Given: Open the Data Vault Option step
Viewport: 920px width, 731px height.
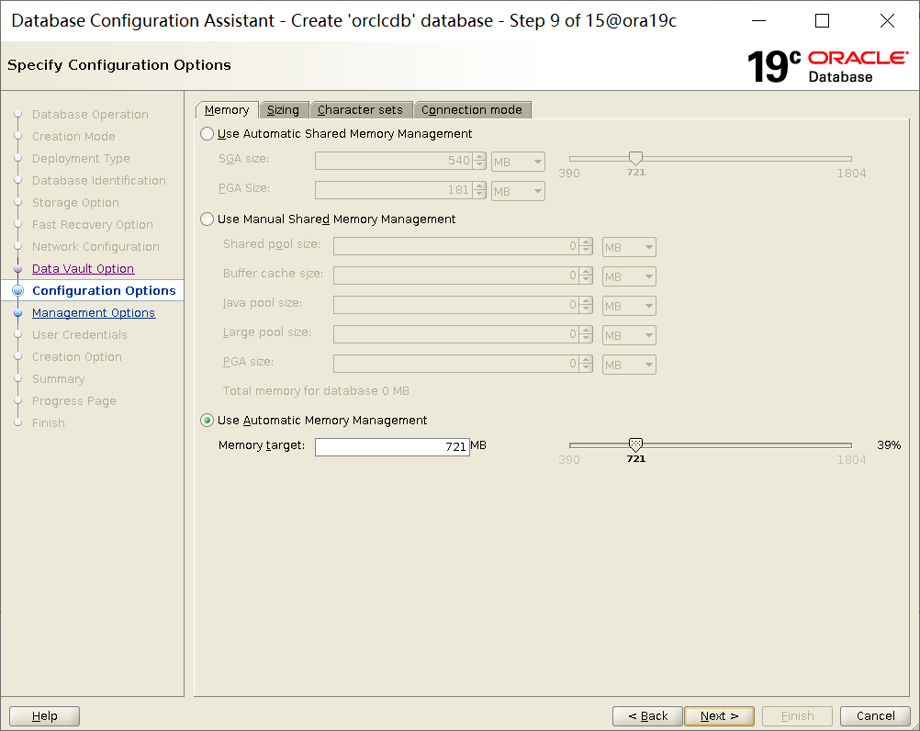Looking at the screenshot, I should click(84, 269).
